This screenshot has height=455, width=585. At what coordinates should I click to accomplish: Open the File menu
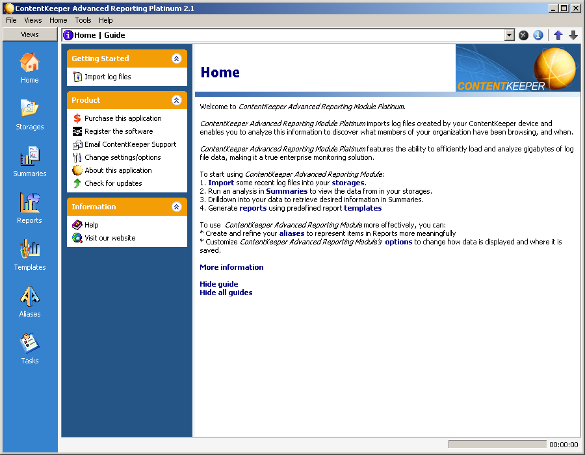click(x=11, y=20)
